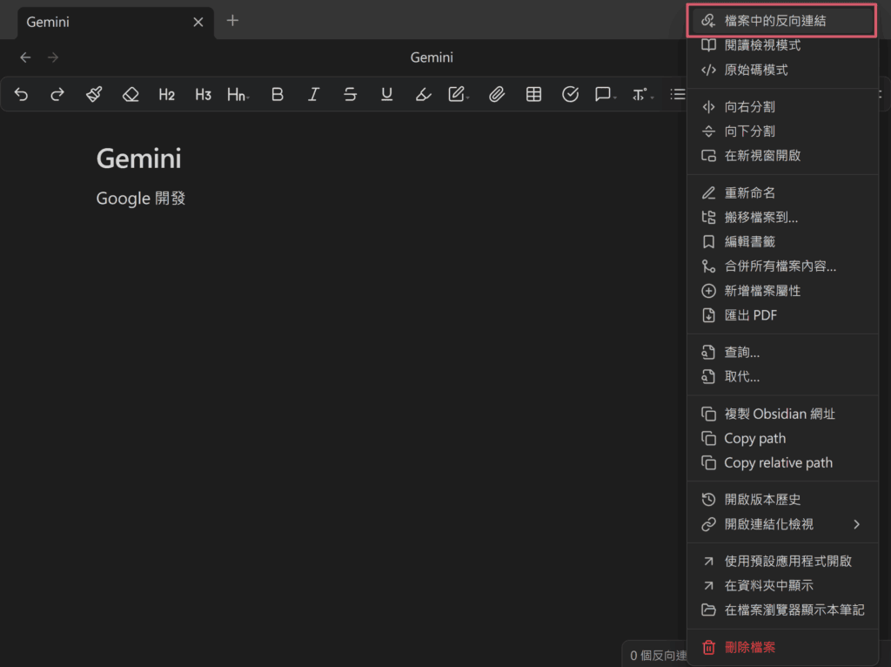This screenshot has width=891, height=667.
Task: Click the undo arrow in the toolbar
Action: [x=22, y=95]
